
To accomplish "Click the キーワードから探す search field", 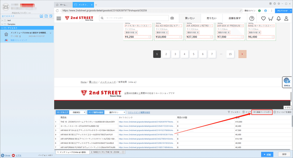I will tap(134, 18).
